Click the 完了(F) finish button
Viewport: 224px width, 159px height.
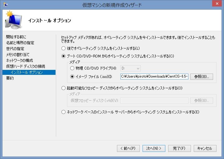(179, 148)
